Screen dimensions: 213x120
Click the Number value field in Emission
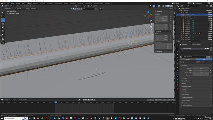(201, 68)
